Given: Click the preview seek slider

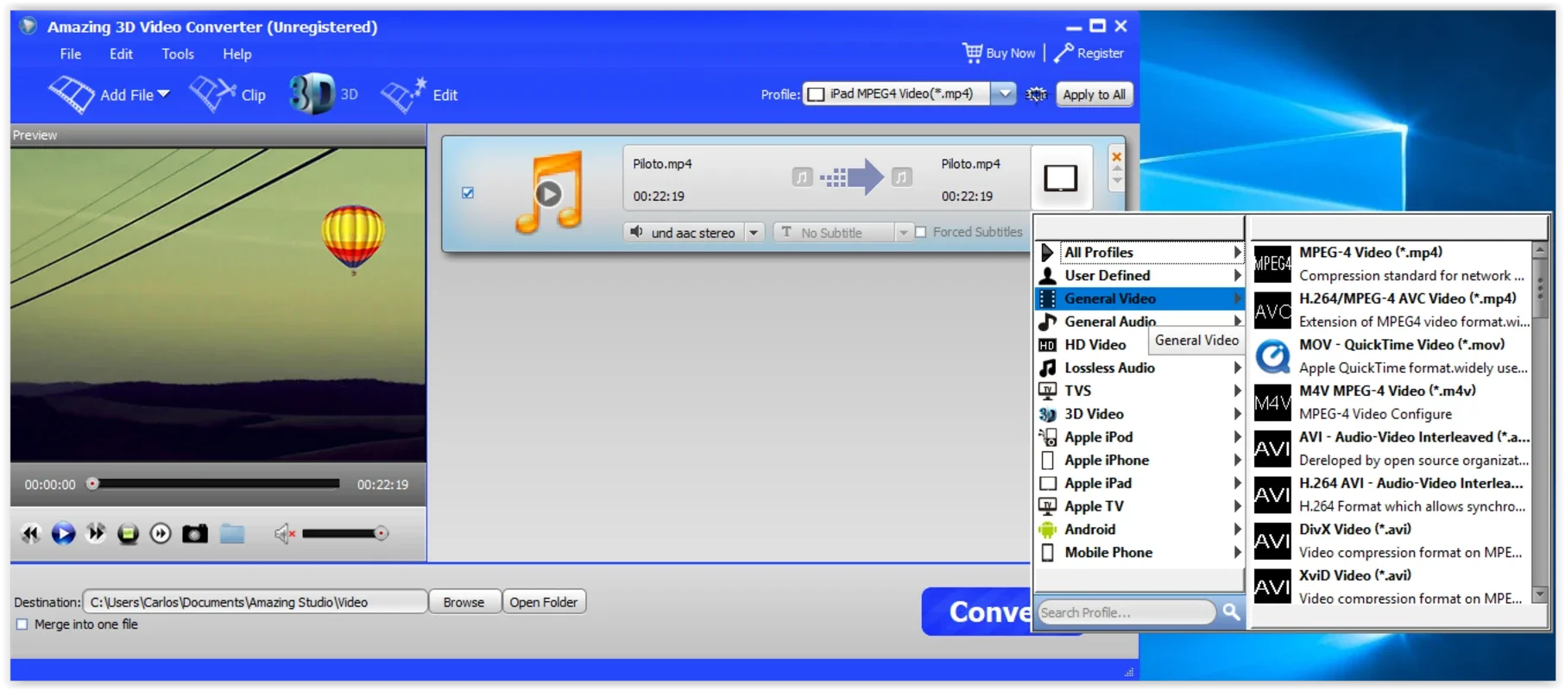Looking at the screenshot, I should click(x=216, y=484).
